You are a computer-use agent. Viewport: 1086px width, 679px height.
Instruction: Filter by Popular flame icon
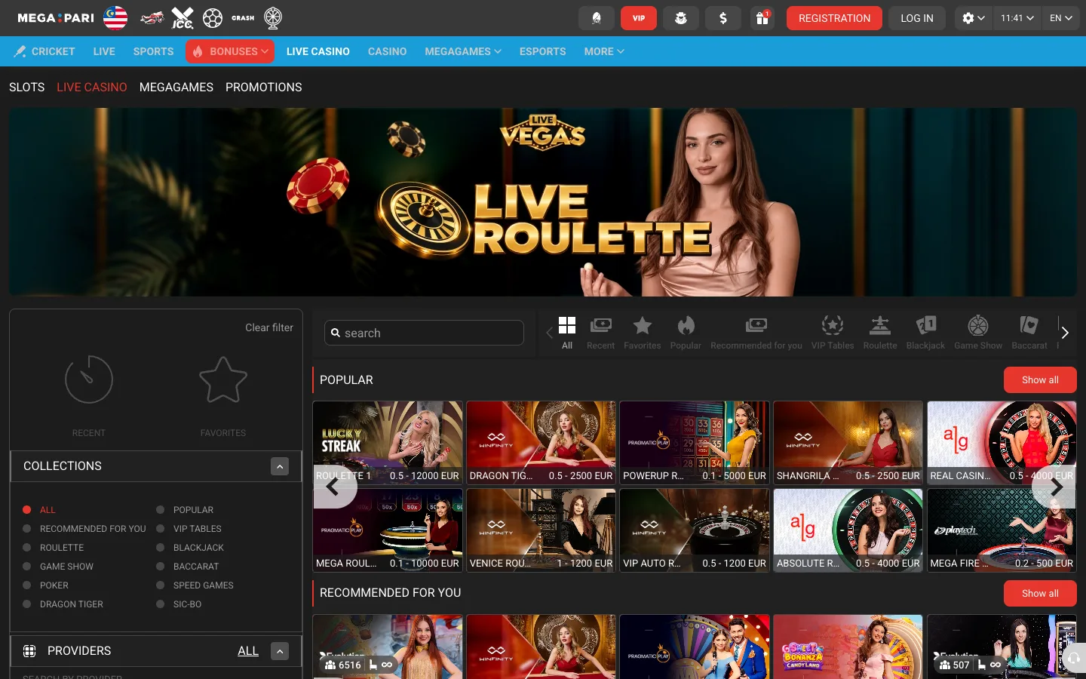tap(686, 333)
